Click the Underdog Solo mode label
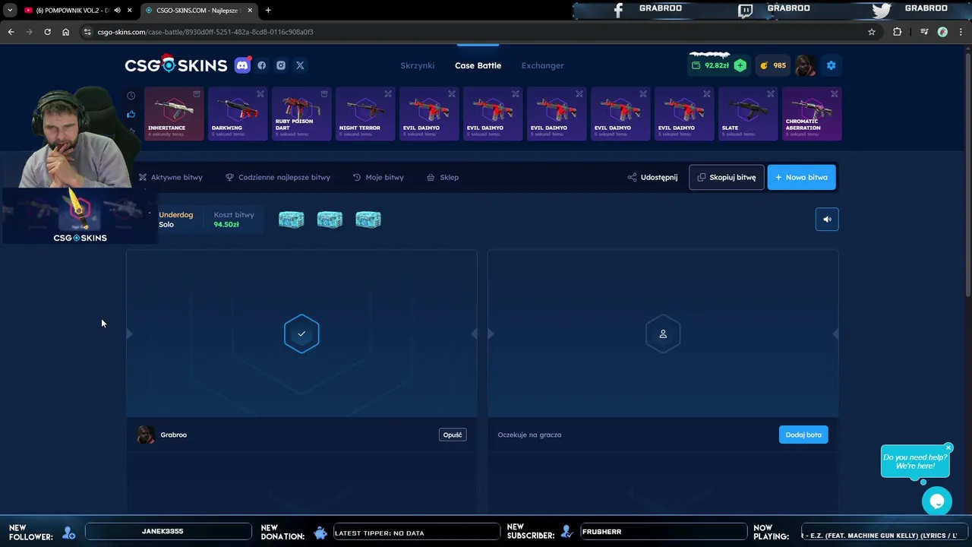This screenshot has width=972, height=547. pos(175,220)
